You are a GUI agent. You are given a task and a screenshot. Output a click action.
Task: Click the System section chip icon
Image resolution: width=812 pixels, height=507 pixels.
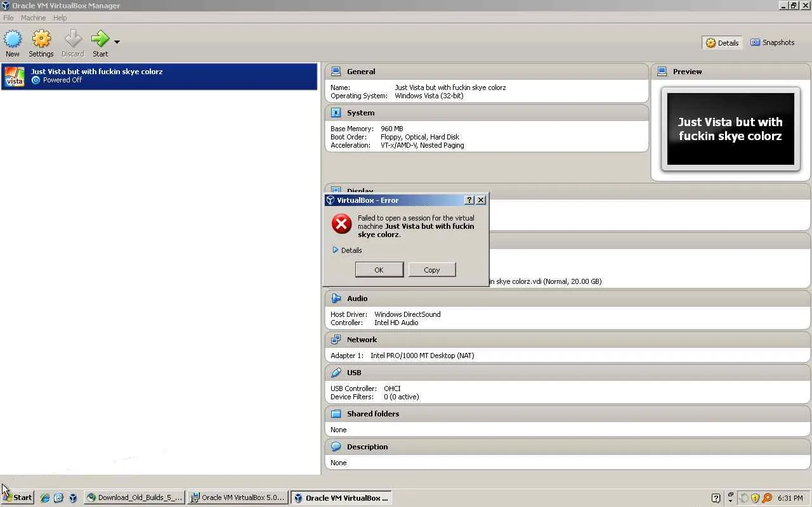(336, 113)
